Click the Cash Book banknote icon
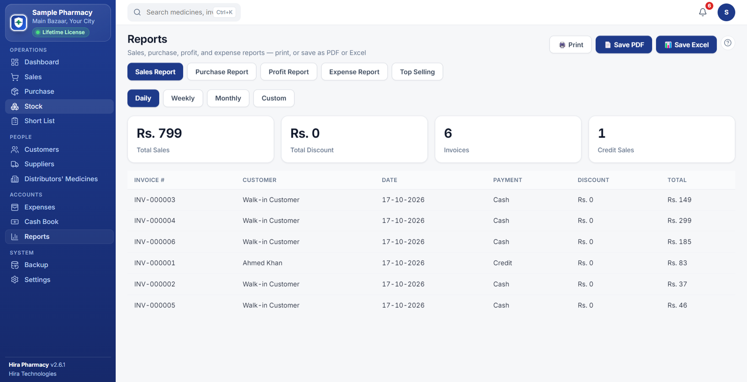This screenshot has width=747, height=382. [x=15, y=222]
